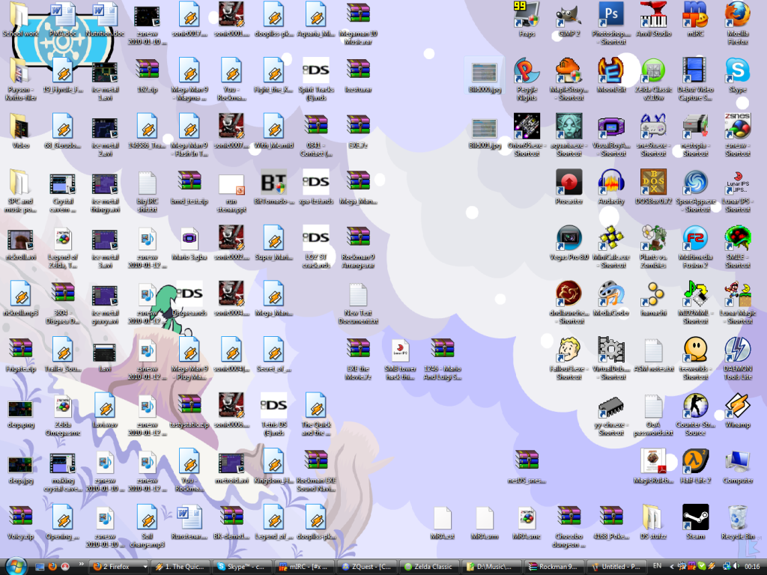Switch to Zelda Classic taskbar window

click(430, 567)
